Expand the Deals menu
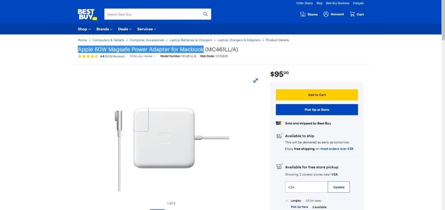 (125, 29)
